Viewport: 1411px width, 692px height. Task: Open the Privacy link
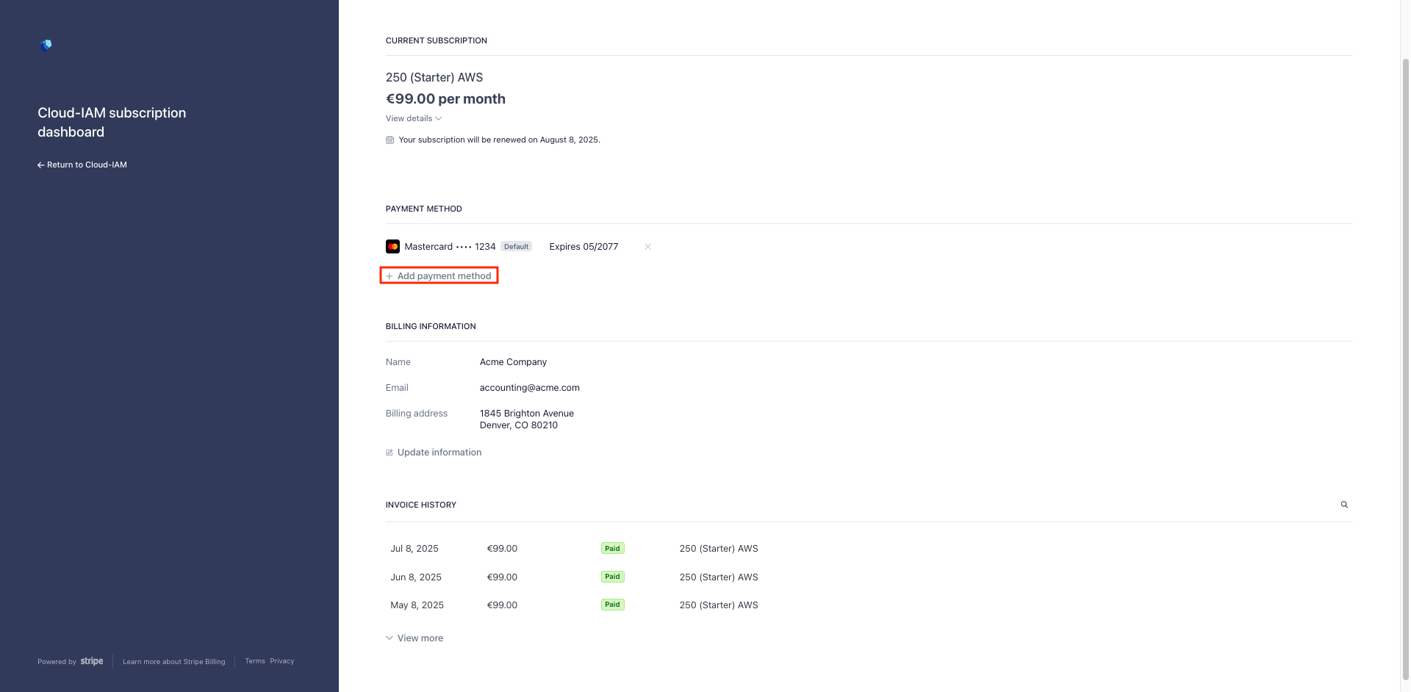282,661
